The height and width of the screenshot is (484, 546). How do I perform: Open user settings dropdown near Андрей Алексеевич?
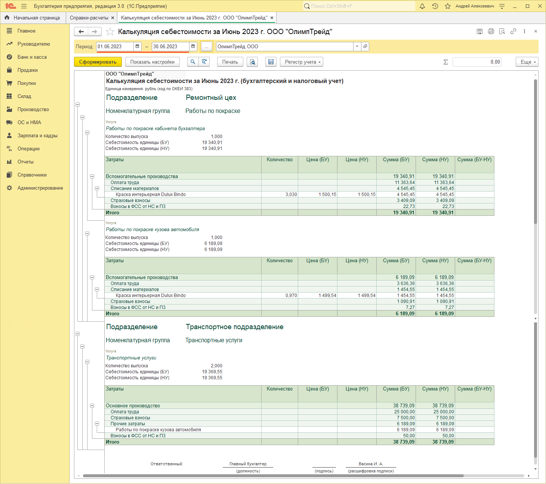(502, 6)
